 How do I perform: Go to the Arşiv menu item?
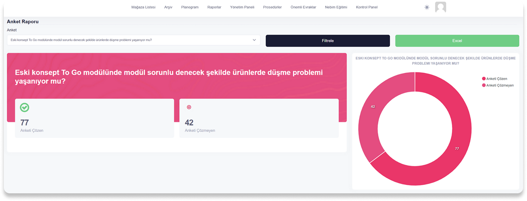coord(168,7)
